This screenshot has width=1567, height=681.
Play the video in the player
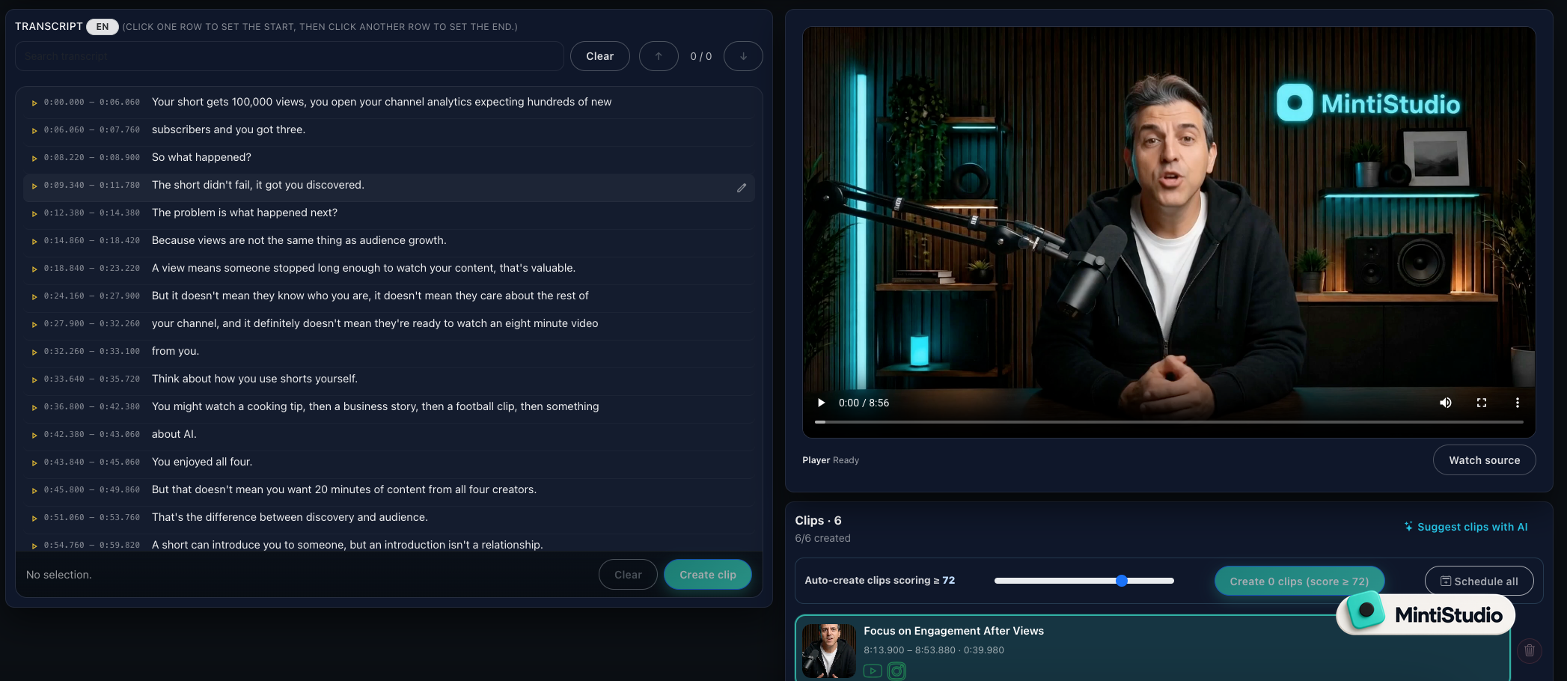pos(821,403)
